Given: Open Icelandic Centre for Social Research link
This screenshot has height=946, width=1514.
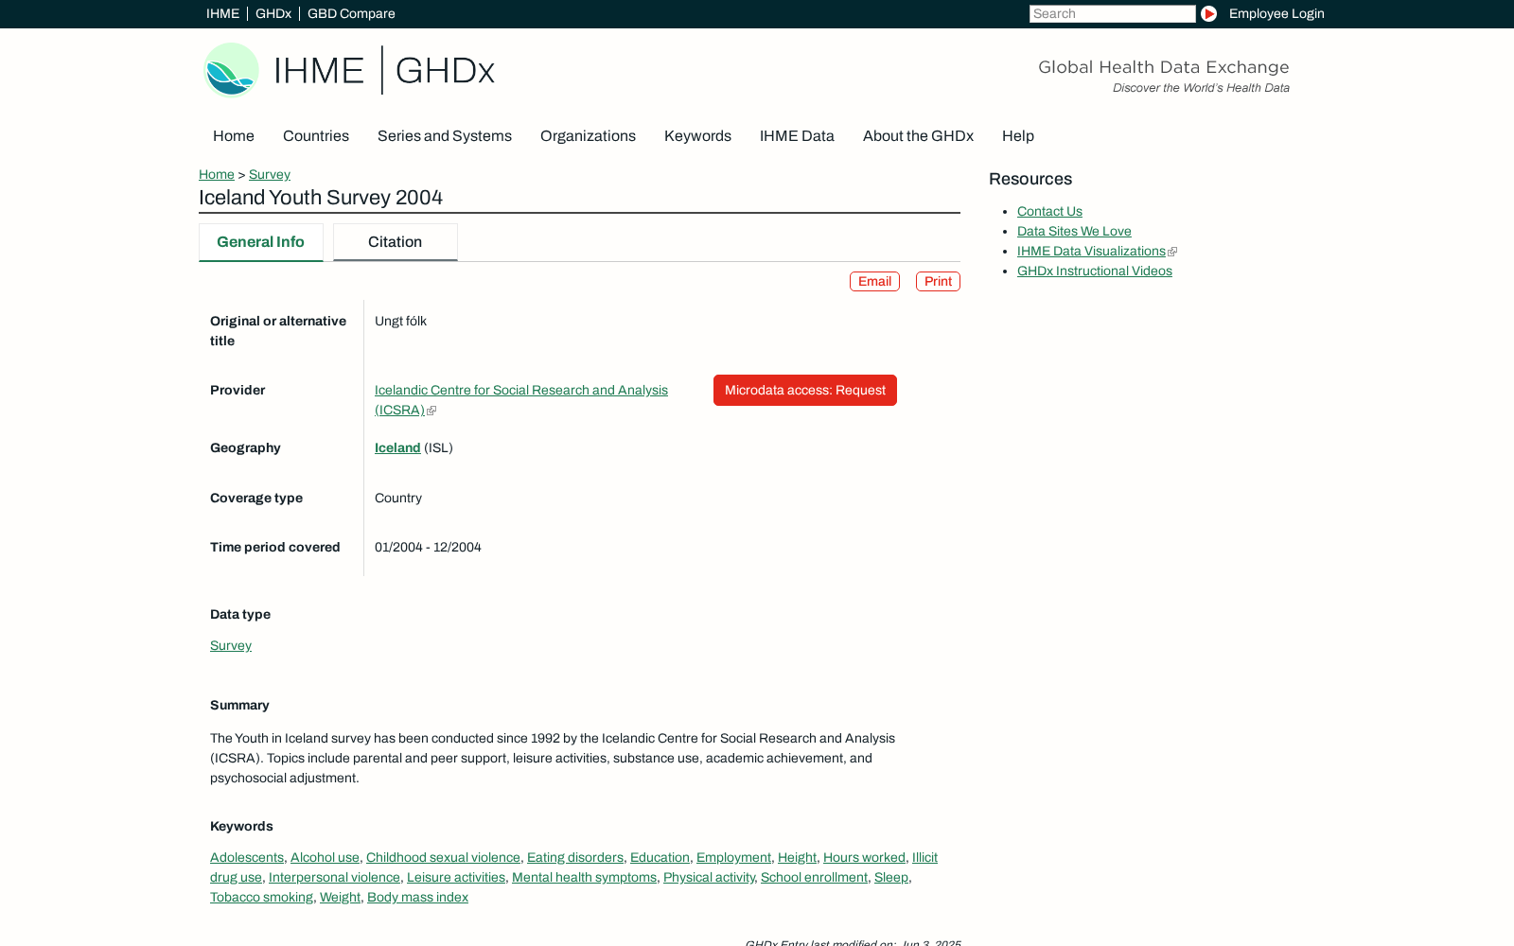Looking at the screenshot, I should [x=521, y=390].
